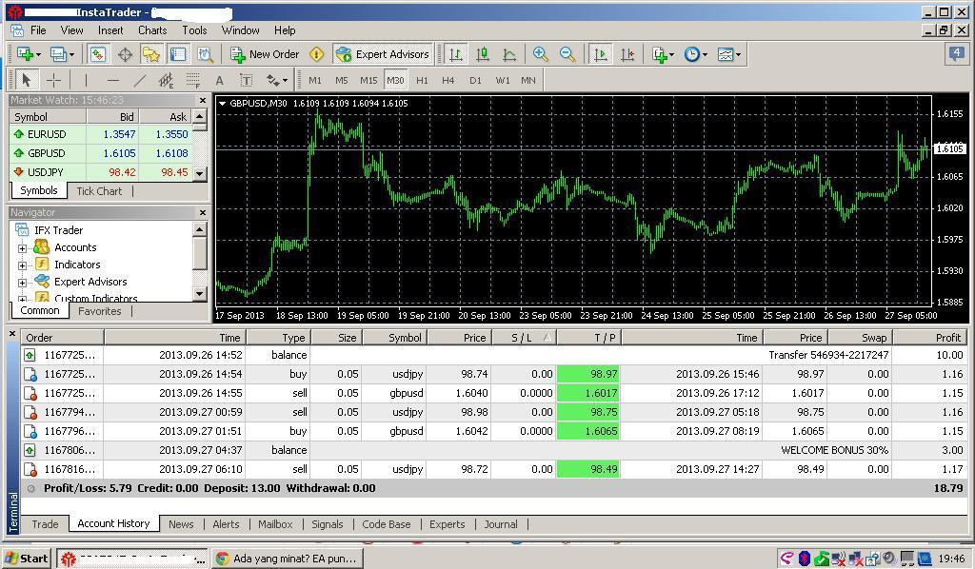This screenshot has width=975, height=569.
Task: Switch timeframe to M5
Action: 342,80
